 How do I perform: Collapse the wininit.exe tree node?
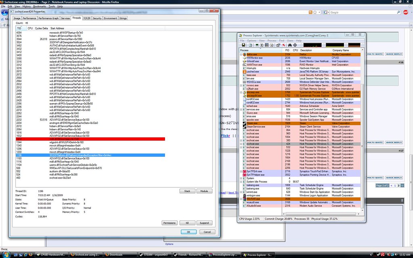pyautogui.click(x=241, y=192)
